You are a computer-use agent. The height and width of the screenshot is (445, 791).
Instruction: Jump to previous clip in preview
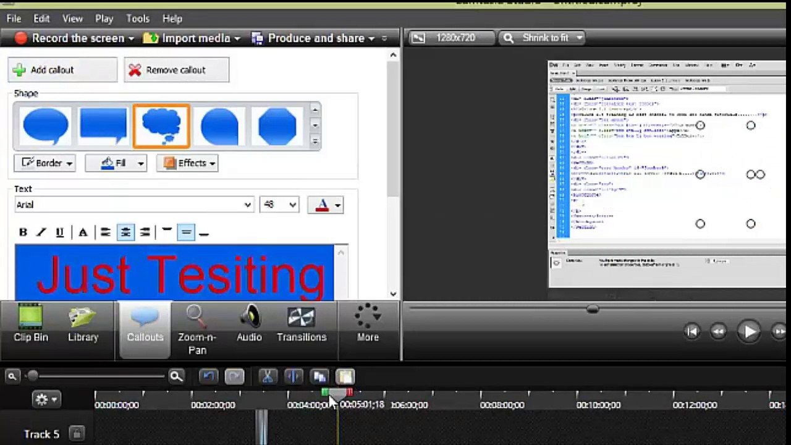point(692,332)
